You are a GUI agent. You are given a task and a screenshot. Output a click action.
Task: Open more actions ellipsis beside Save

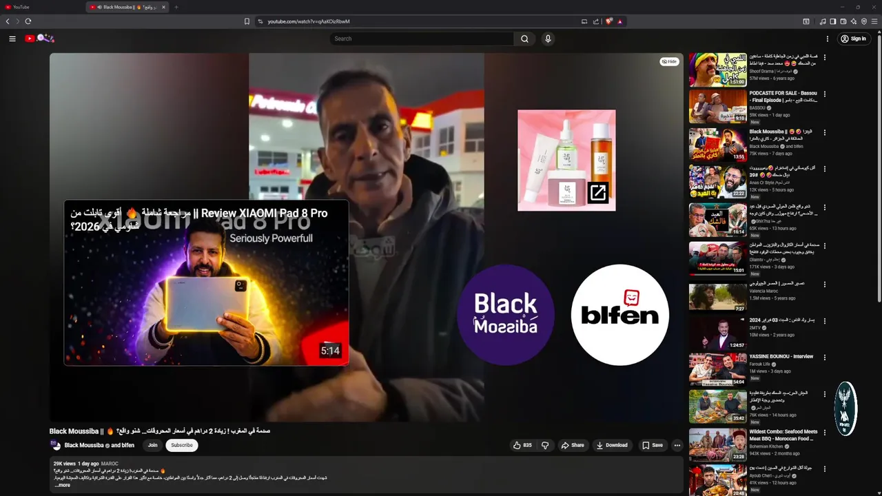tap(677, 445)
